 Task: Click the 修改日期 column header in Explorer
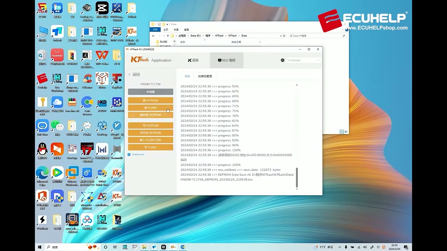point(236,42)
